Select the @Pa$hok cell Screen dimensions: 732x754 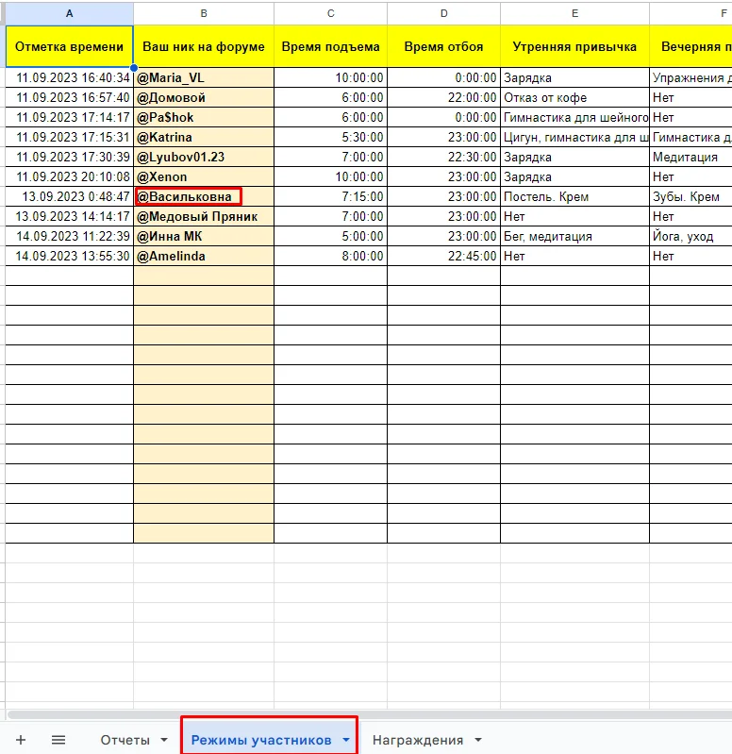pyautogui.click(x=204, y=117)
